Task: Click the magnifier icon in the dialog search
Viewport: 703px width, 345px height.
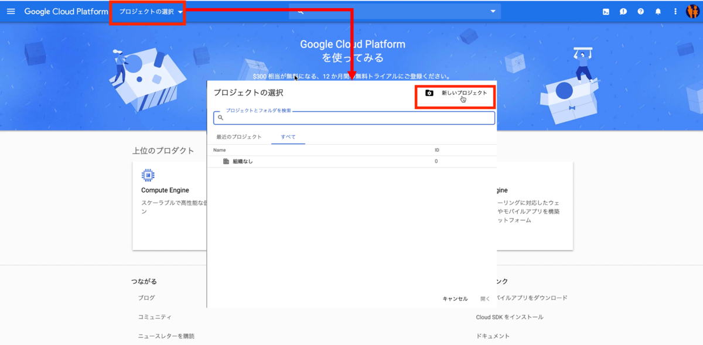Action: [x=221, y=118]
